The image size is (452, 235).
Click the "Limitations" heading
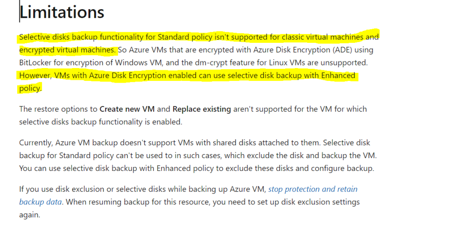pyautogui.click(x=62, y=12)
